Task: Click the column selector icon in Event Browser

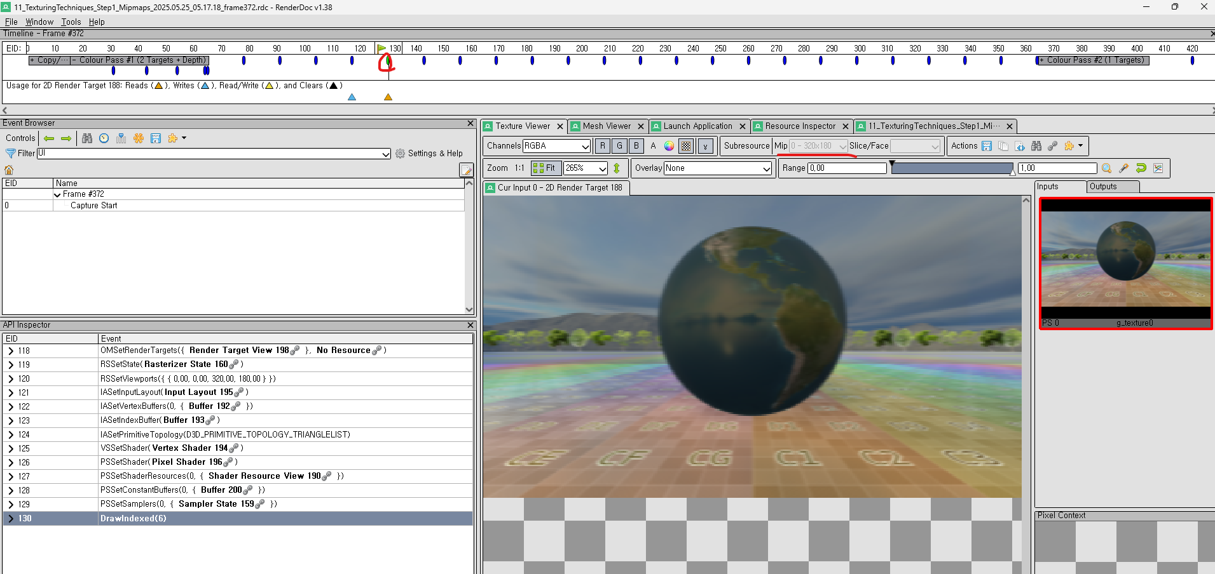Action: pyautogui.click(x=121, y=138)
